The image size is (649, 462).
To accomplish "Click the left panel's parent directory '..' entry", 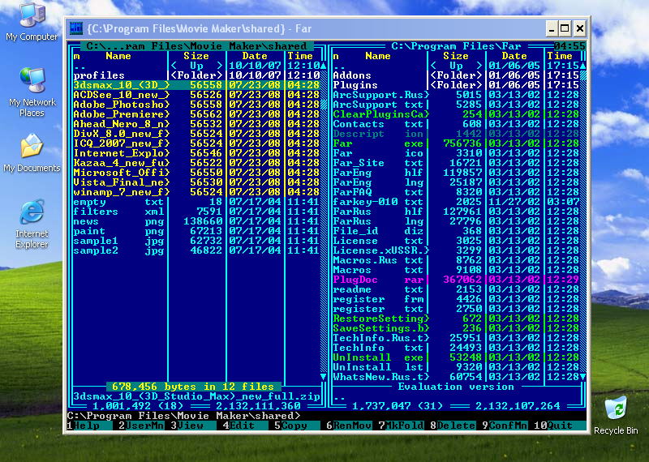I will tap(196, 66).
